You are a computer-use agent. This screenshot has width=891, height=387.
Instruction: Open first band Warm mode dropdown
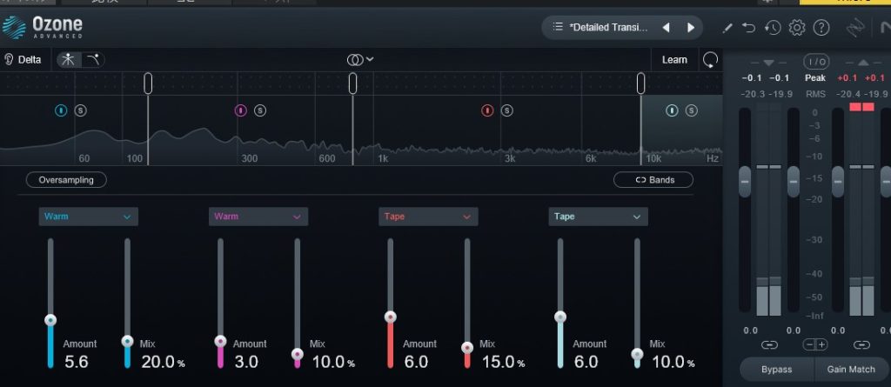pyautogui.click(x=88, y=217)
